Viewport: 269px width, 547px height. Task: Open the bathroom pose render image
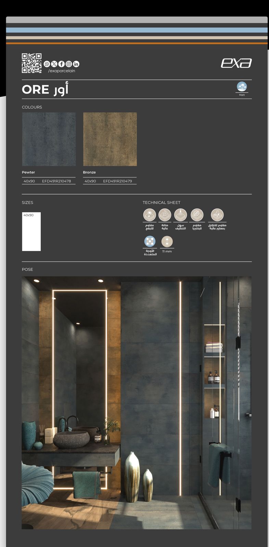tap(137, 403)
